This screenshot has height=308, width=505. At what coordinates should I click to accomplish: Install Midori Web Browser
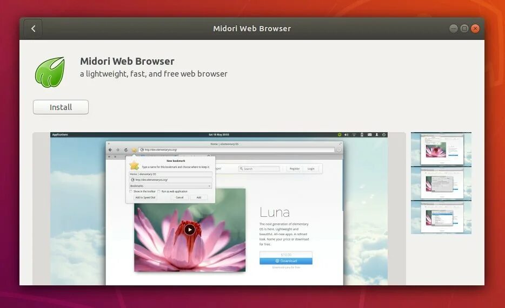(x=61, y=107)
